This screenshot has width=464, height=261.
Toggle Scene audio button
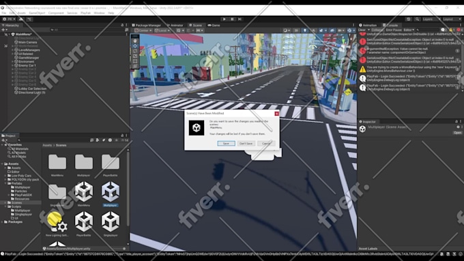[x=313, y=31]
